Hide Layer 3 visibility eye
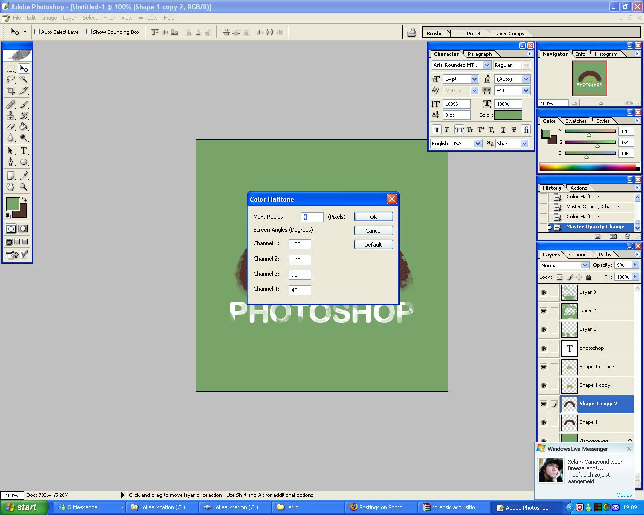This screenshot has height=515, width=644. [543, 292]
